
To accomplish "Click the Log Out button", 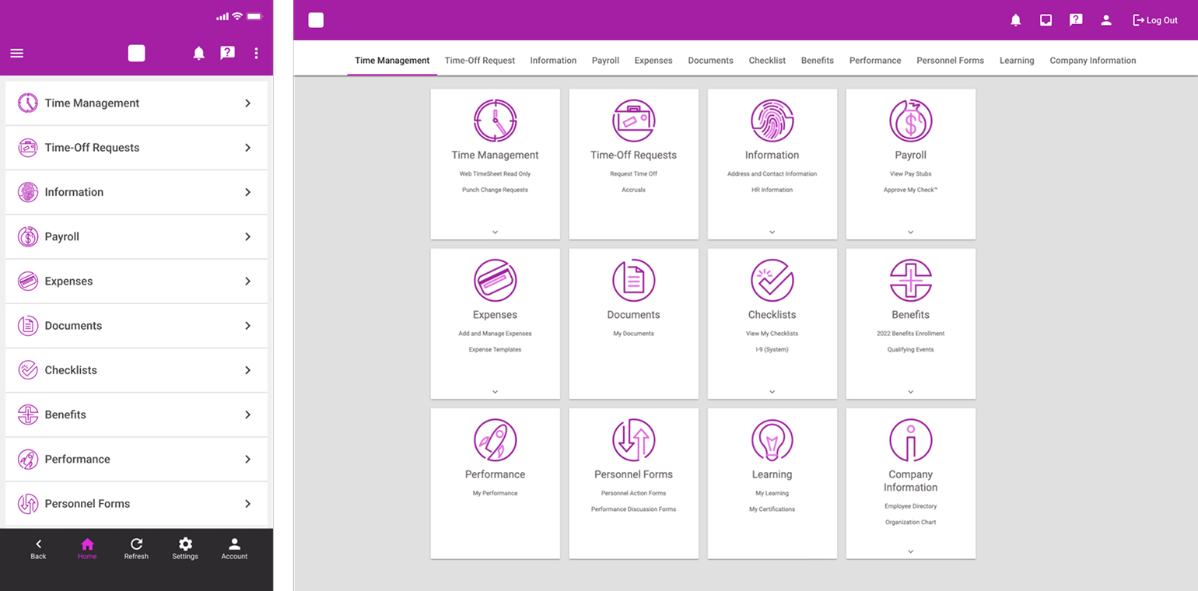I will tap(1155, 20).
